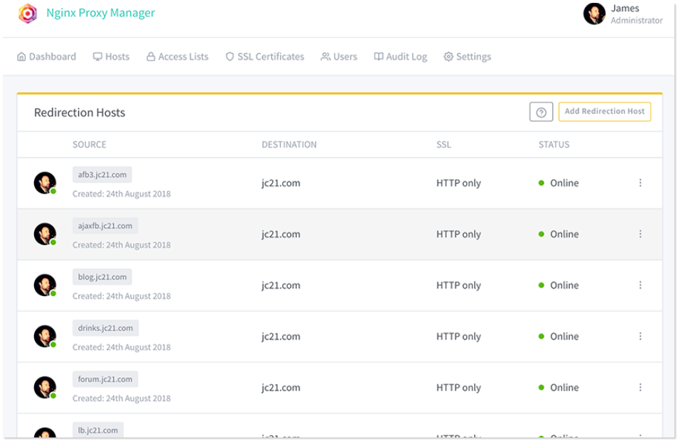The width and height of the screenshot is (678, 441).
Task: Open the help question mark icon
Action: (x=541, y=112)
